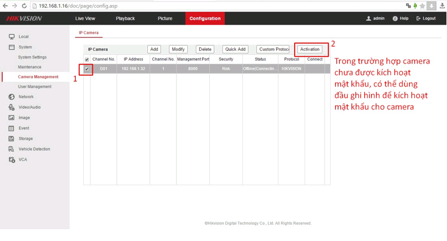Click the Video/Audio icon in sidebar
Viewport: 447px width, 241px height.
pyautogui.click(x=11, y=107)
